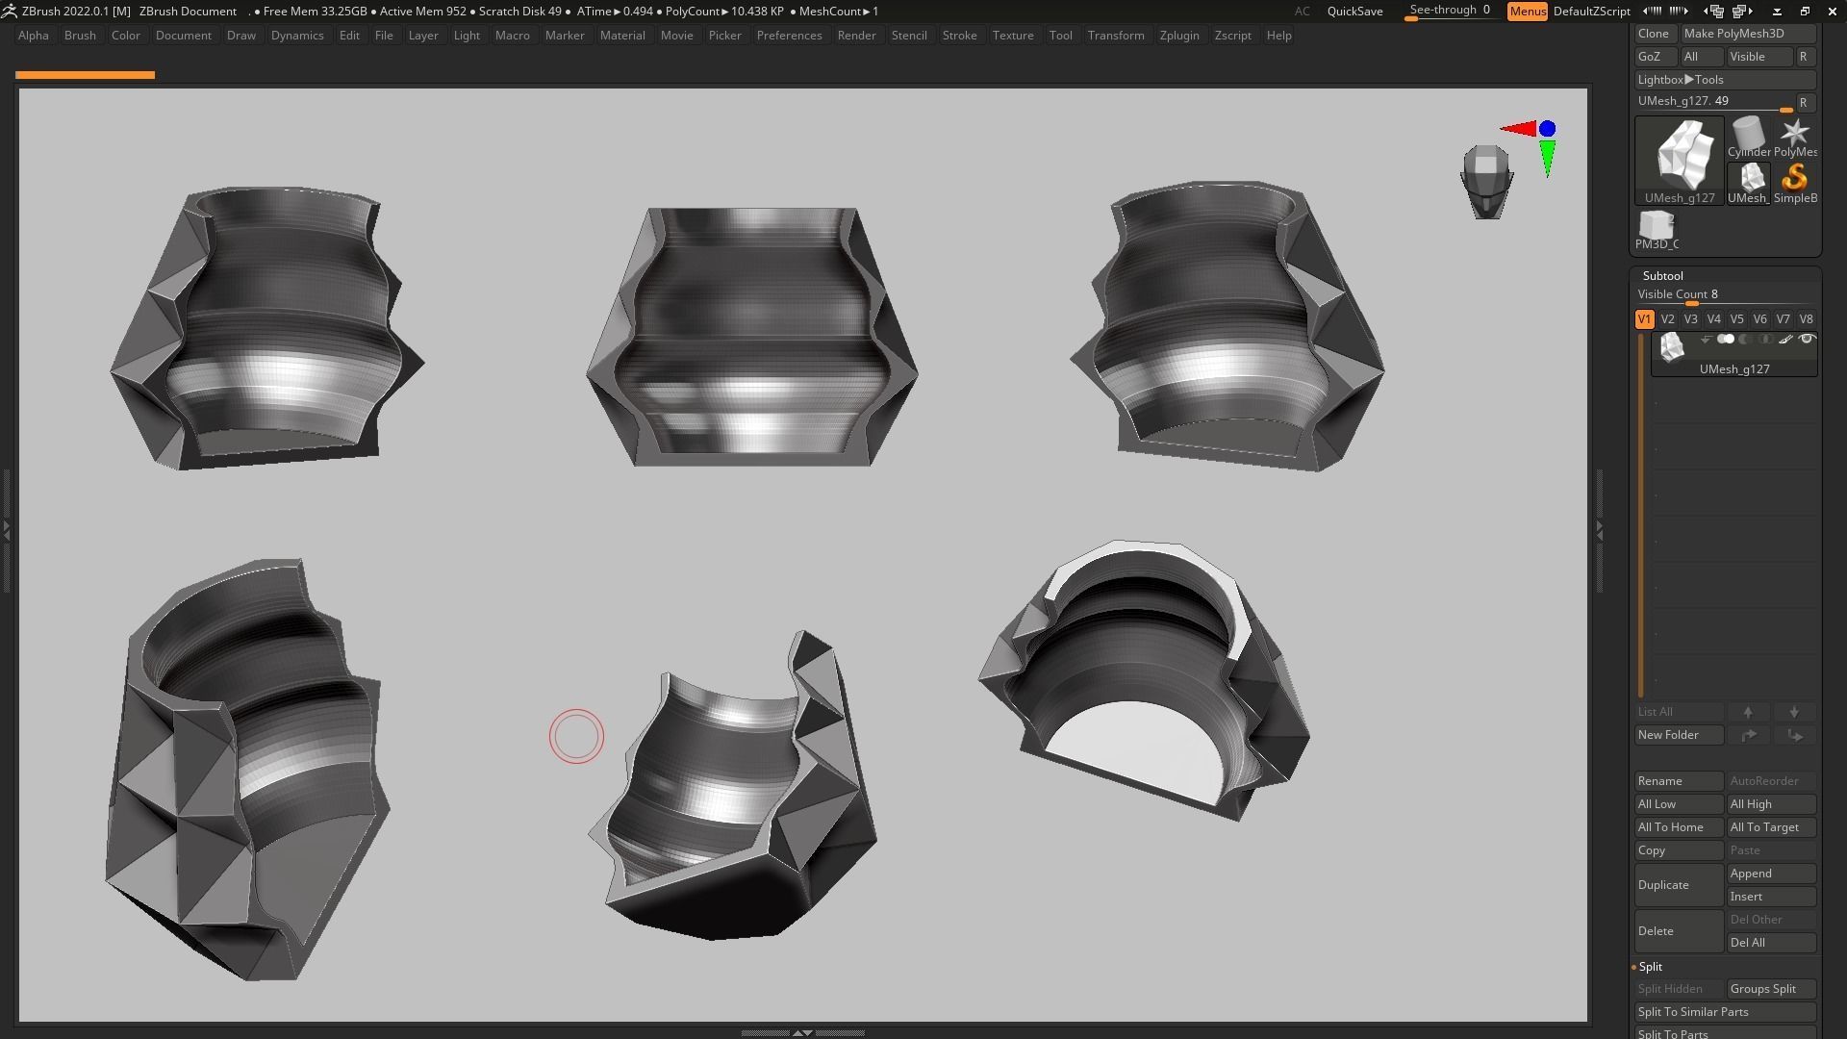Switch to visibility set V8

(1806, 319)
